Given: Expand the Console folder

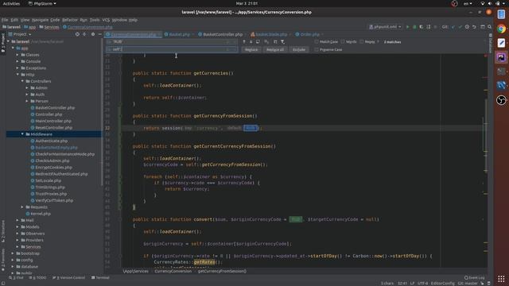Looking at the screenshot, I should pyautogui.click(x=17, y=61).
